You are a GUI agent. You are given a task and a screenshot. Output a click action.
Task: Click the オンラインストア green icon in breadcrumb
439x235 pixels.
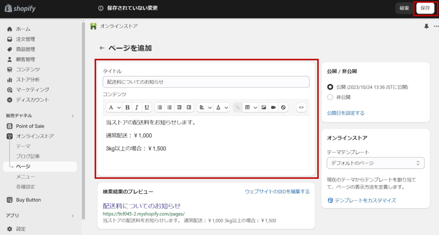(x=93, y=26)
